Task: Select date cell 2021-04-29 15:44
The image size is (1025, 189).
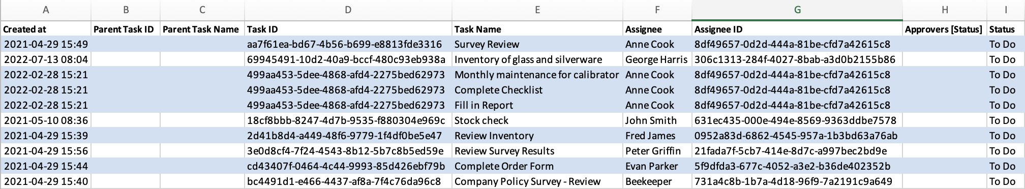Action: [x=46, y=166]
